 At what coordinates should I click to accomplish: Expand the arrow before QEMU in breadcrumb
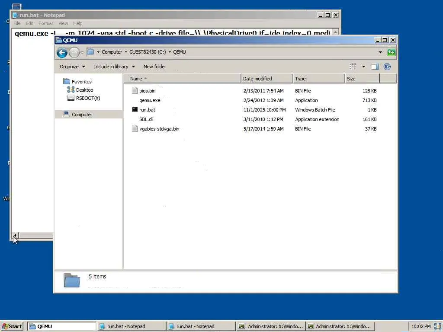coord(170,52)
